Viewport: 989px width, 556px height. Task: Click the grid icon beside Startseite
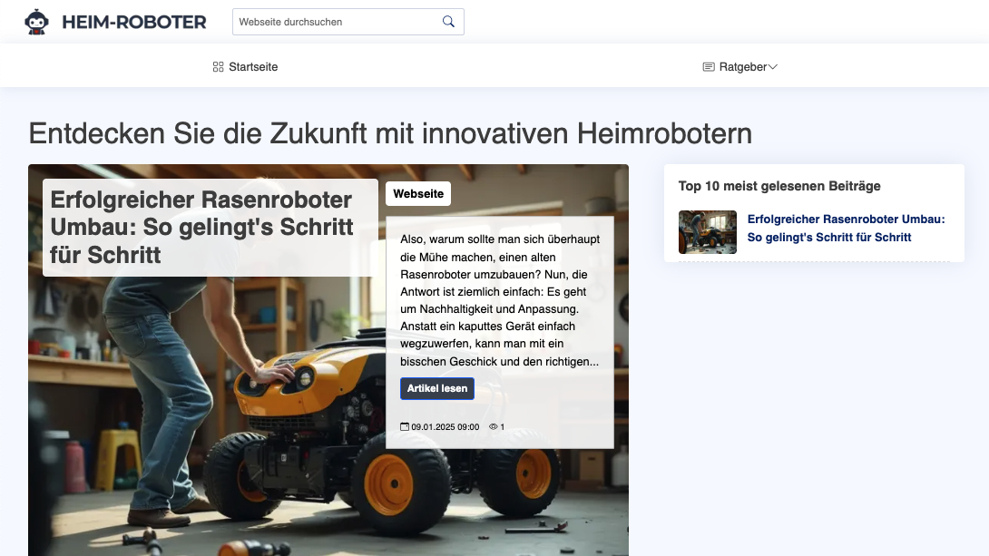click(217, 66)
